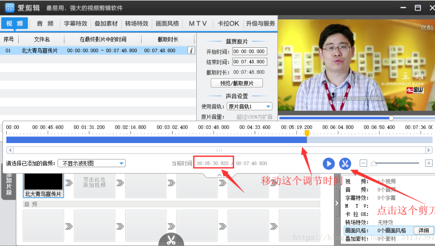Click the timeline zoom out minus icon
This screenshot has height=246, width=435.
(x=363, y=163)
